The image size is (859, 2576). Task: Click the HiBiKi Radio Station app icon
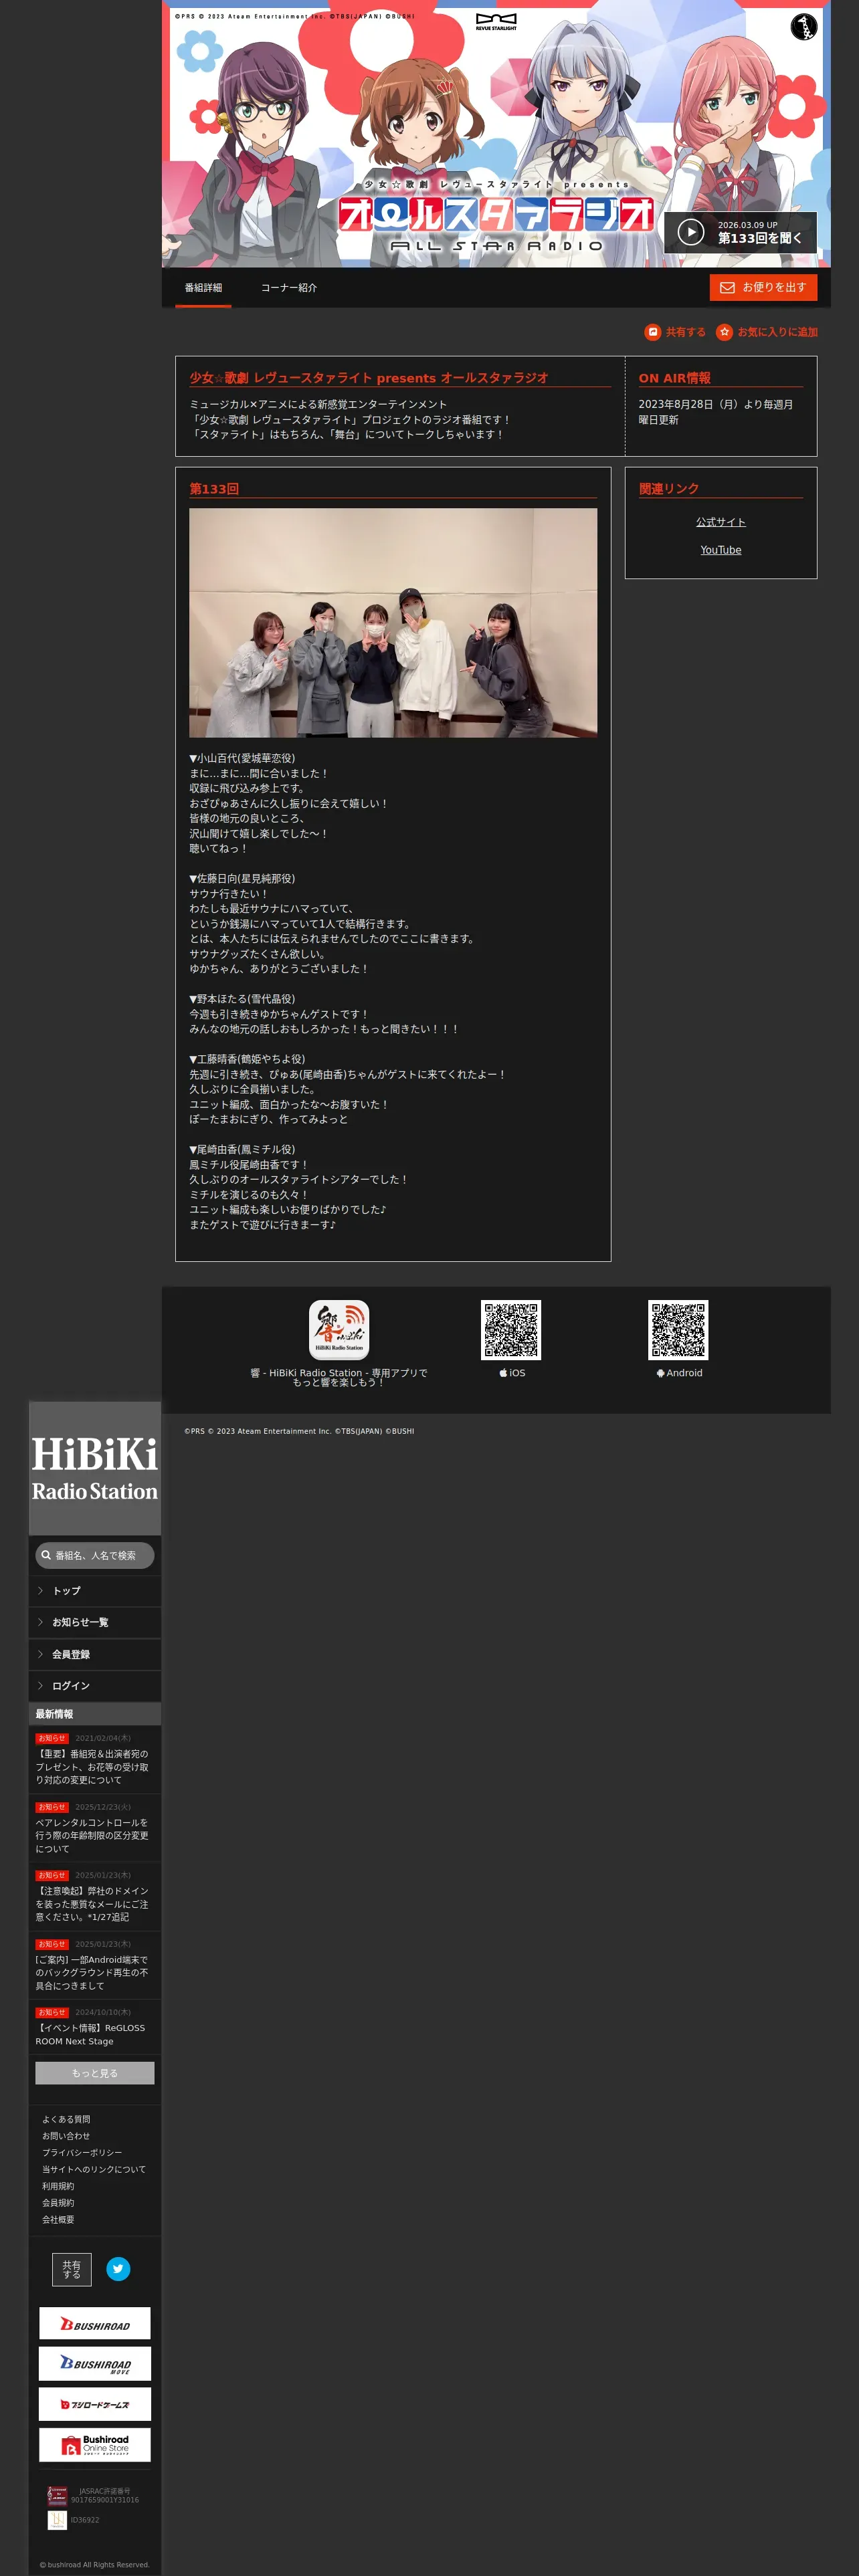[x=339, y=1330]
